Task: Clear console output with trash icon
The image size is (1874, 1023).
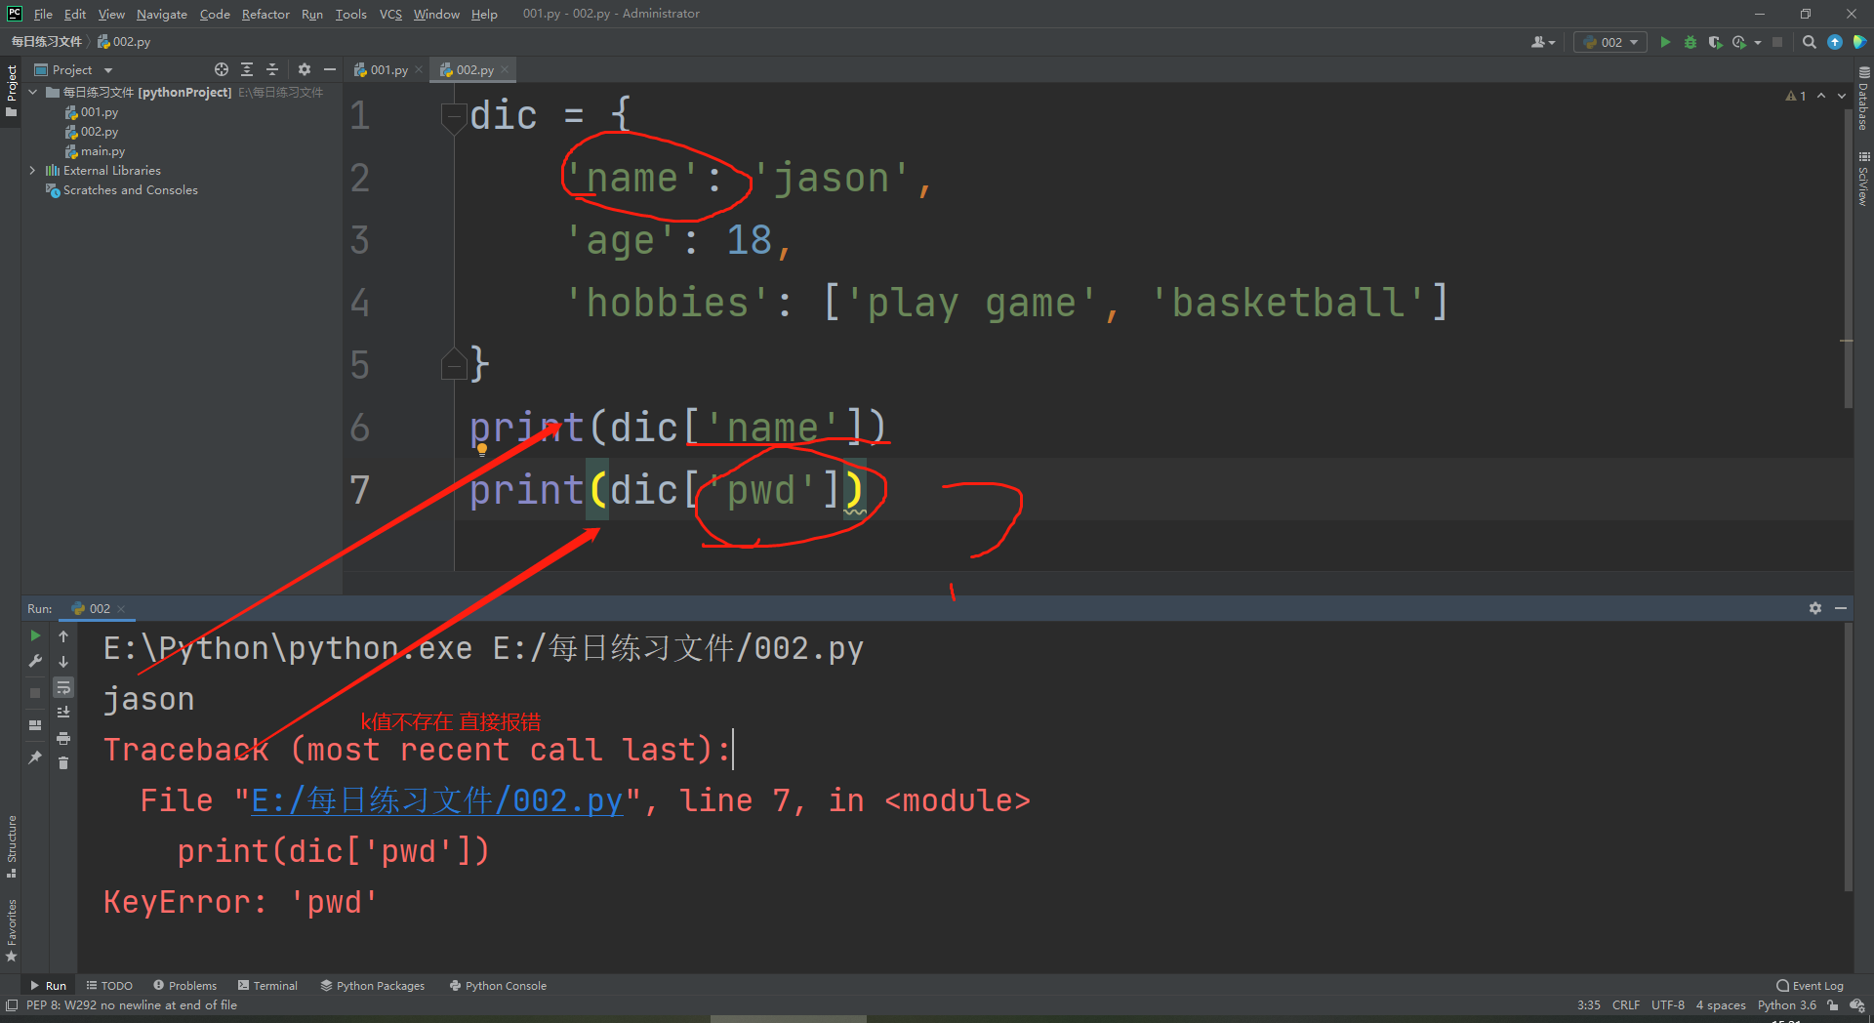Action: [x=63, y=762]
